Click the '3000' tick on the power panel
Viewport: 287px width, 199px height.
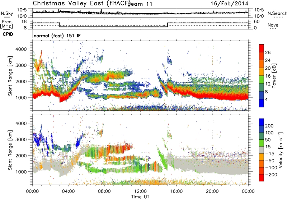21,65
